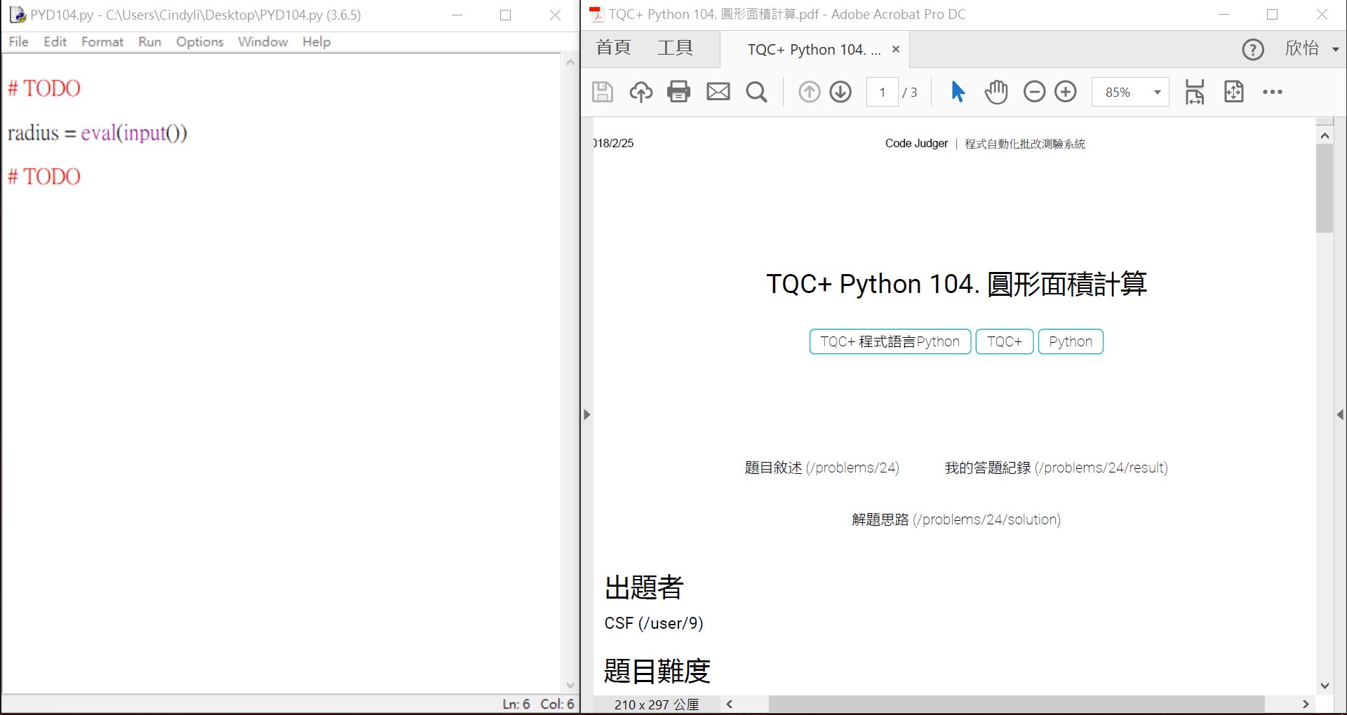Click the PDF vertical scrollbar thumb

click(1325, 188)
